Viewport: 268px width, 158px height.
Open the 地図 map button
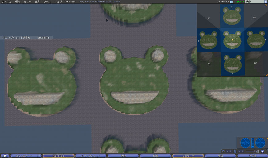click(220, 156)
